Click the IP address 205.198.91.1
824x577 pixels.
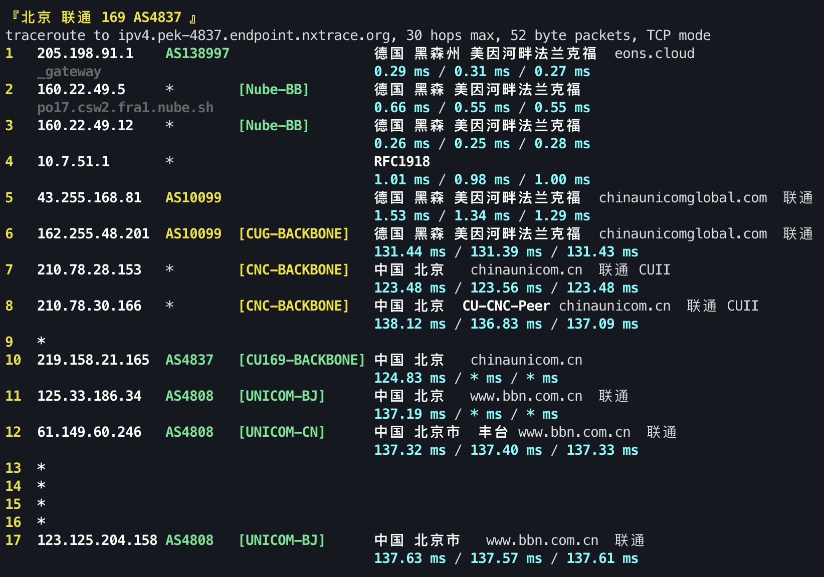coord(85,53)
